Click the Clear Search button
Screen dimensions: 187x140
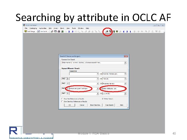tap(109, 105)
